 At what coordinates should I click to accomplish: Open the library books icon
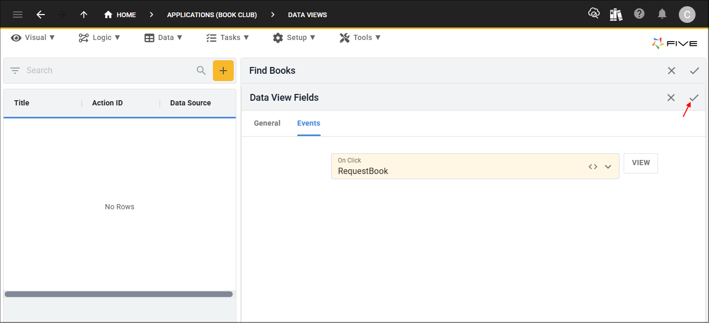tap(616, 15)
